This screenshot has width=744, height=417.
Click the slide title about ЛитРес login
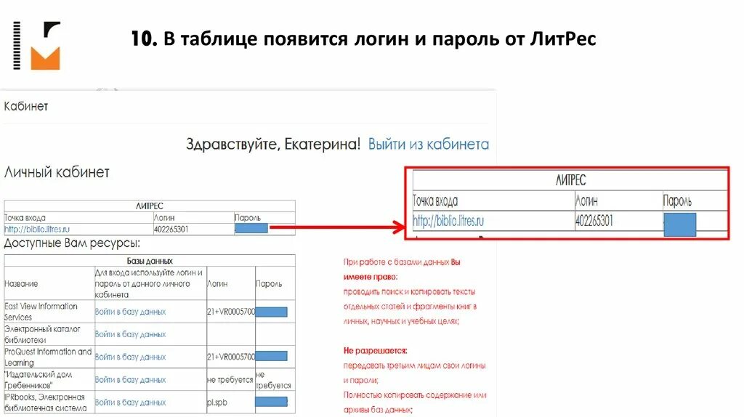tap(363, 39)
